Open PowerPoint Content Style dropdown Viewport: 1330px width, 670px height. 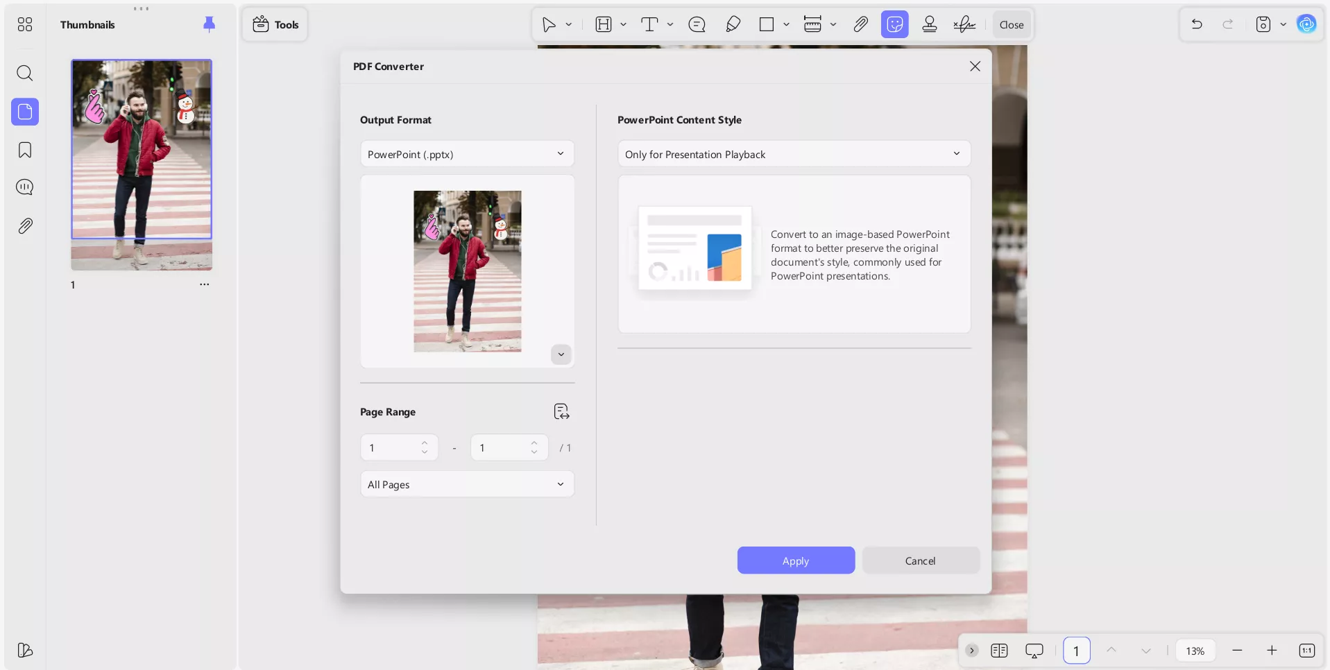794,154
